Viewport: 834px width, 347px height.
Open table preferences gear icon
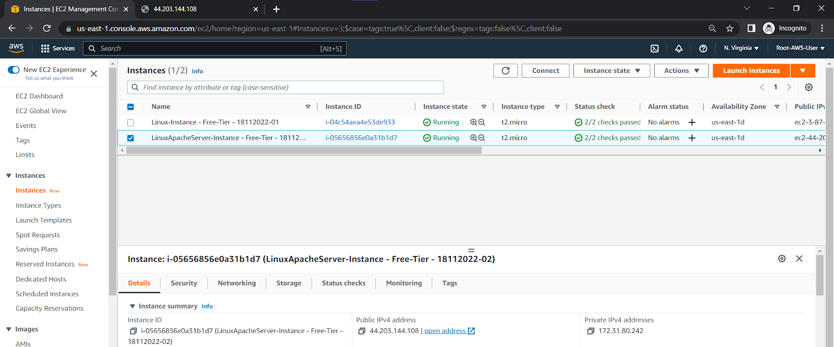coord(808,87)
